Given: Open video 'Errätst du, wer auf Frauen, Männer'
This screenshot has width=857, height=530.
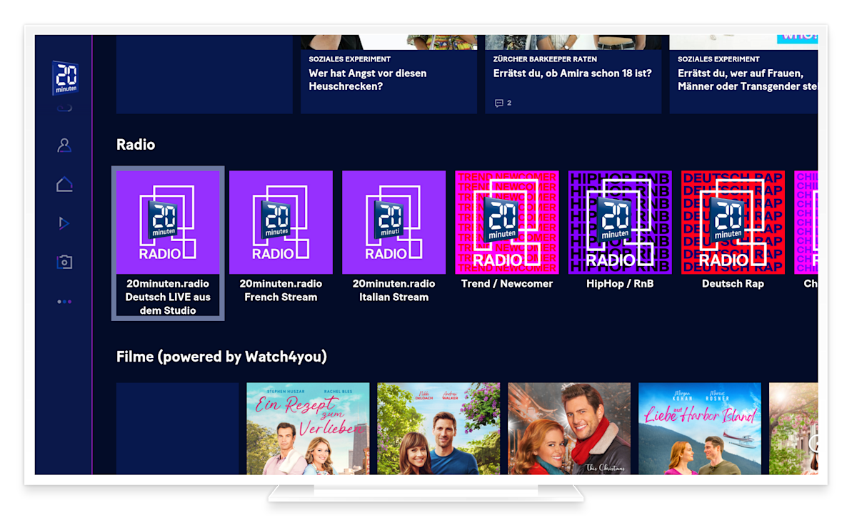Looking at the screenshot, I should 743,74.
